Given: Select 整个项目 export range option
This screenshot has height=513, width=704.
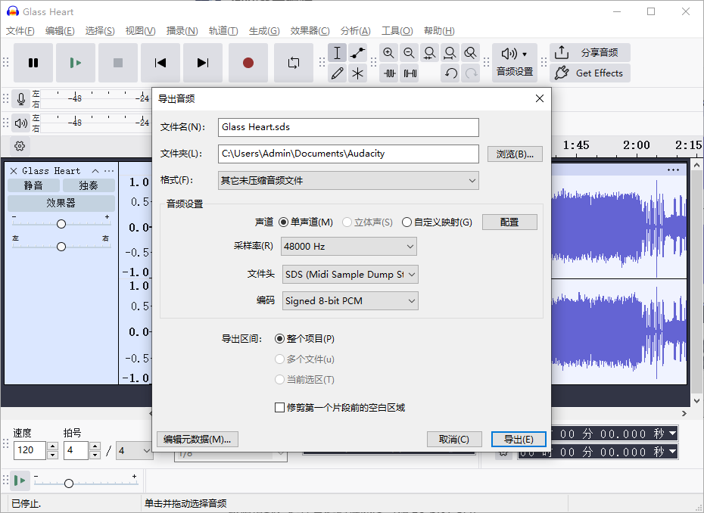Looking at the screenshot, I should (x=279, y=338).
